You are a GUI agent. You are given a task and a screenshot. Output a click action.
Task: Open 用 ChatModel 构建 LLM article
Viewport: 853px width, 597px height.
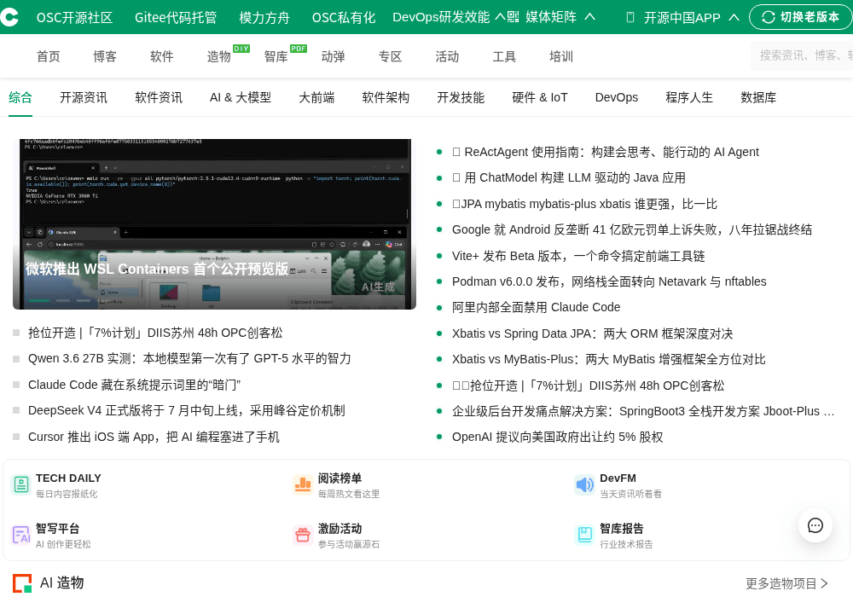568,177
